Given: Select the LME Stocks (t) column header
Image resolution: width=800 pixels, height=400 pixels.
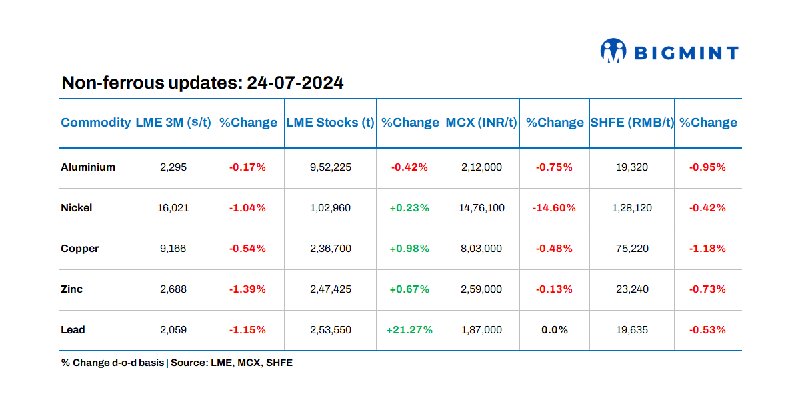Looking at the screenshot, I should 330,123.
